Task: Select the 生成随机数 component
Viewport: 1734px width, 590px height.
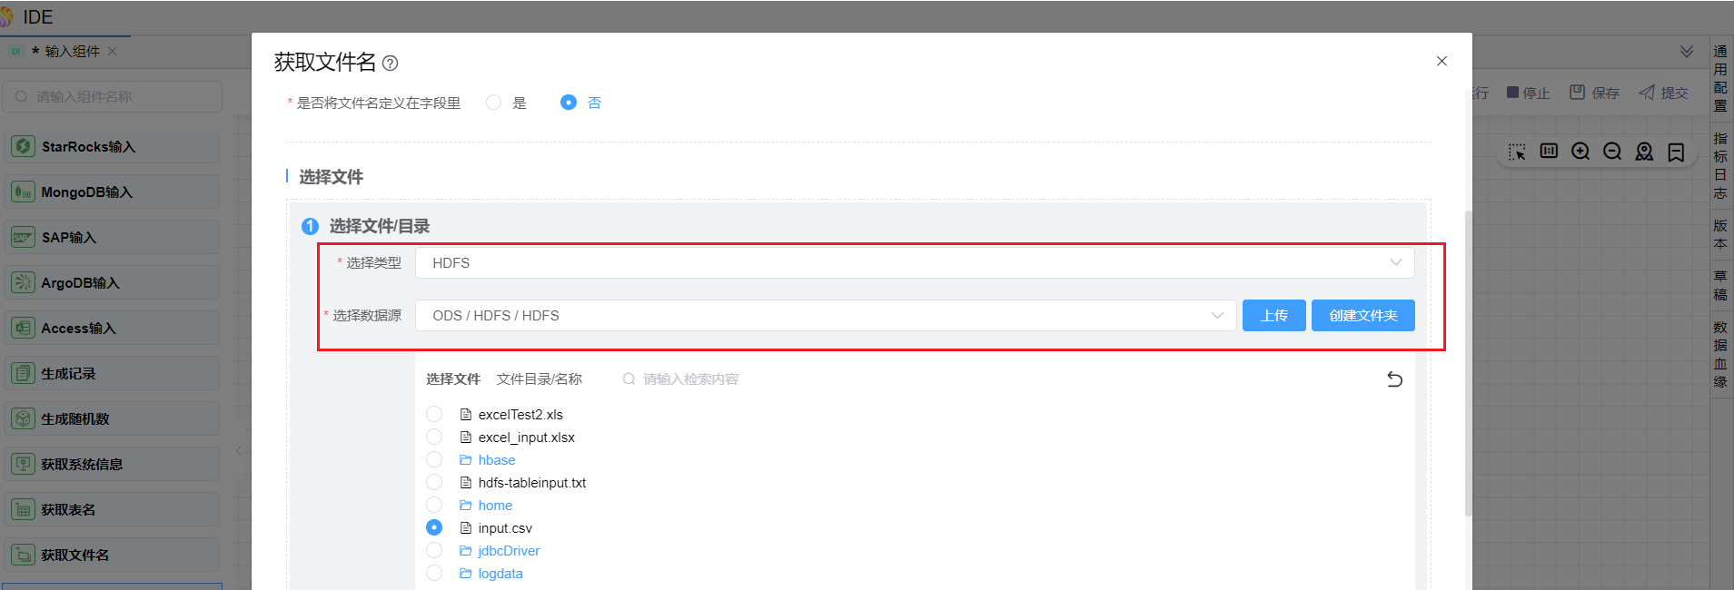Action: tap(113, 419)
